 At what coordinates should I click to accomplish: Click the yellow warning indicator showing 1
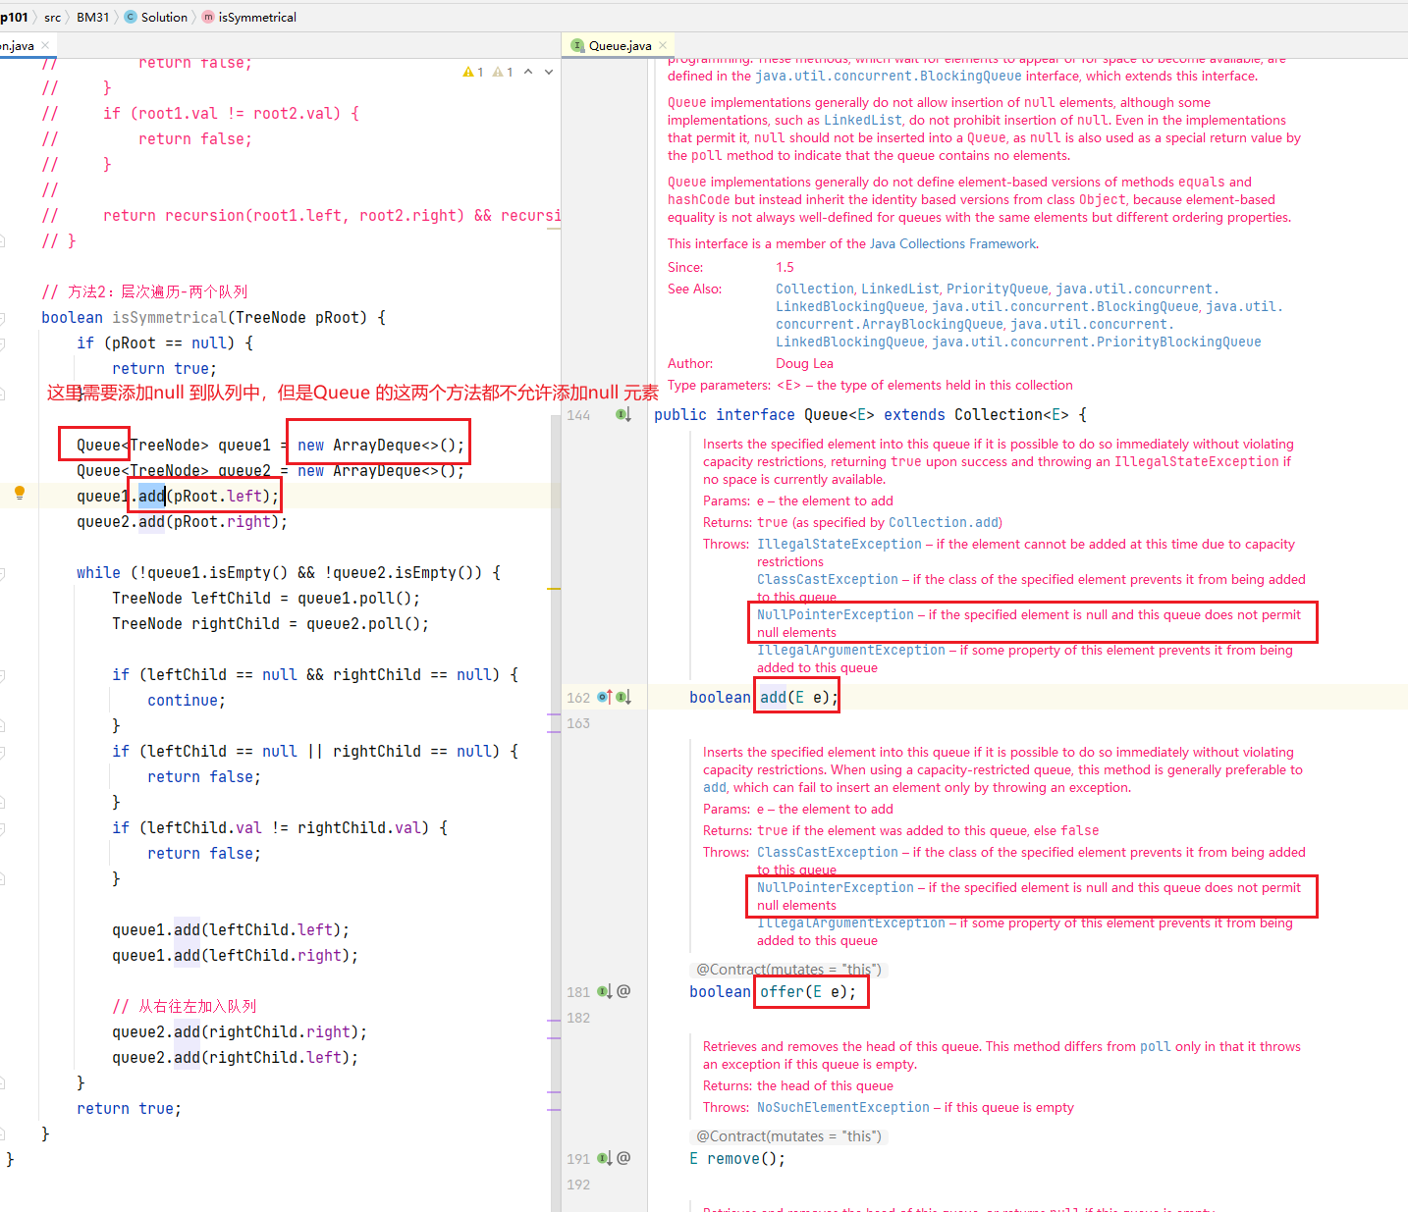pos(473,72)
